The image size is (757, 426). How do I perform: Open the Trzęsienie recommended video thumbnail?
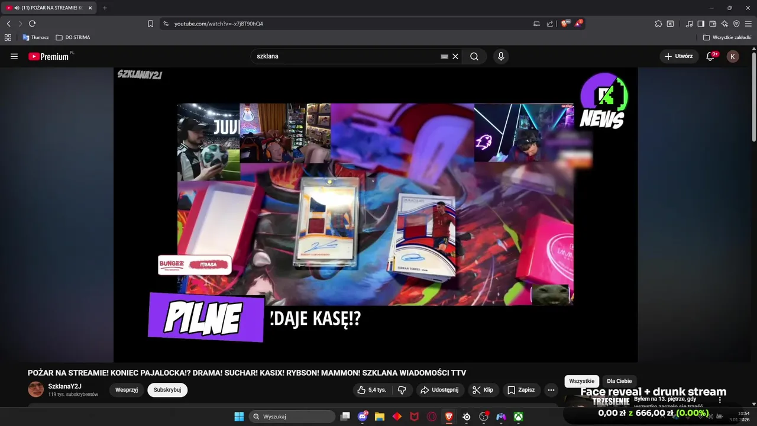pos(597,401)
